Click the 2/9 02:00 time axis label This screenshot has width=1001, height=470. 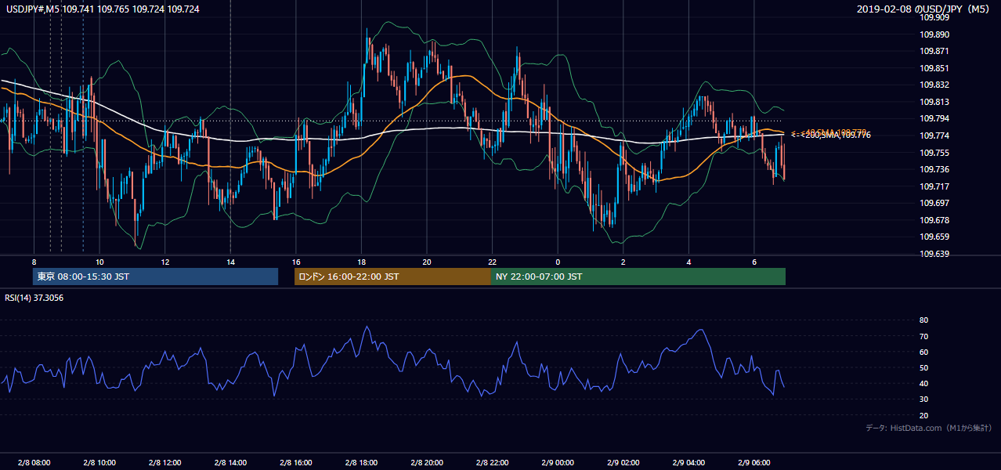623,463
